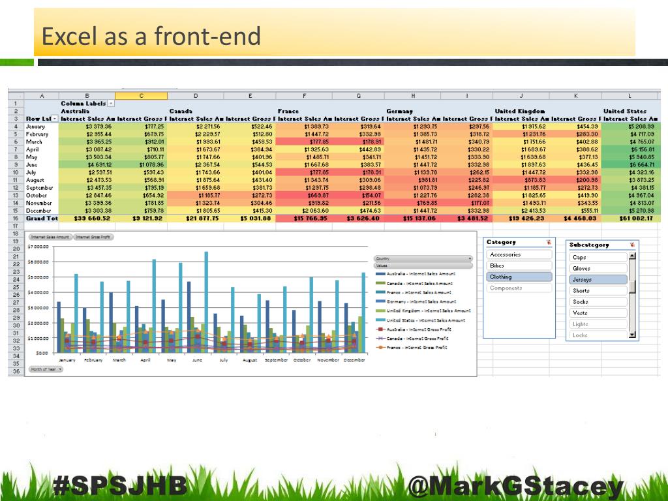Click the Internet Gross Profit chart field button
The width and height of the screenshot is (668, 501).
point(93,237)
